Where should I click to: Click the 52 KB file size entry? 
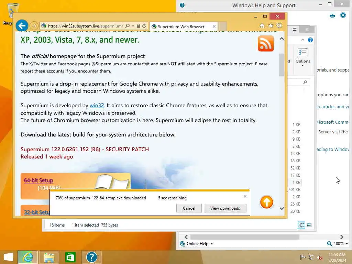tap(295, 168)
